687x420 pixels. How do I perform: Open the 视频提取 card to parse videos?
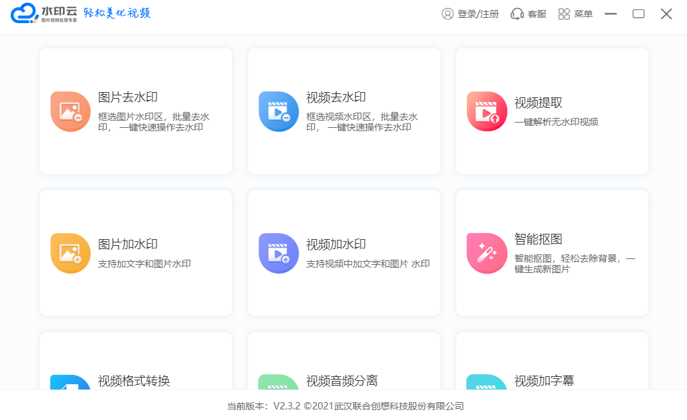pos(552,111)
